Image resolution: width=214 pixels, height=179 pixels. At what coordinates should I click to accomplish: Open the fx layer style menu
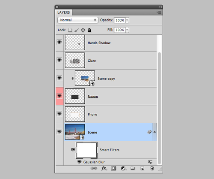pyautogui.click(x=104, y=168)
